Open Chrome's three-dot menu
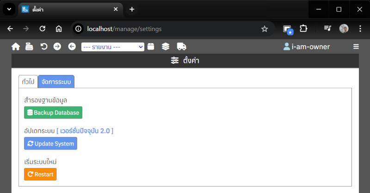Image resolution: width=370 pixels, height=193 pixels. click(360, 29)
